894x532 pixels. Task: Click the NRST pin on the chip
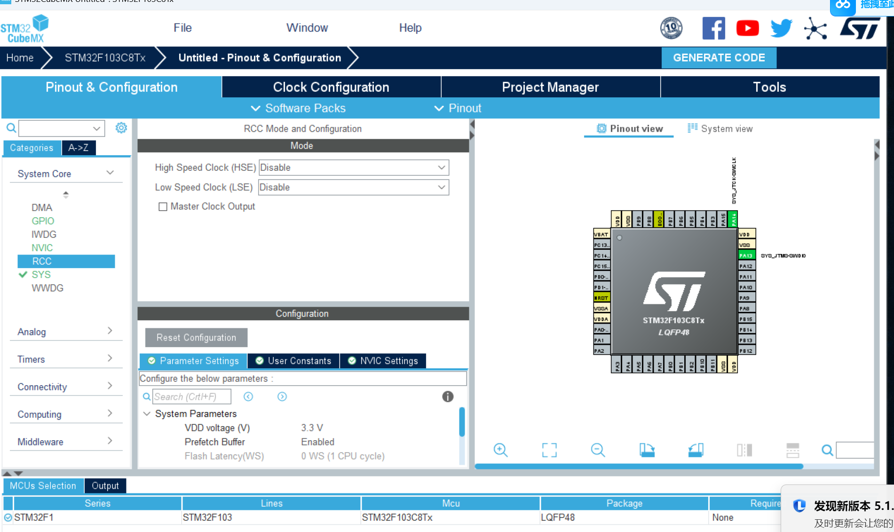click(601, 298)
